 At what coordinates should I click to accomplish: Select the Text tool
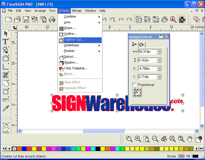(6, 42)
